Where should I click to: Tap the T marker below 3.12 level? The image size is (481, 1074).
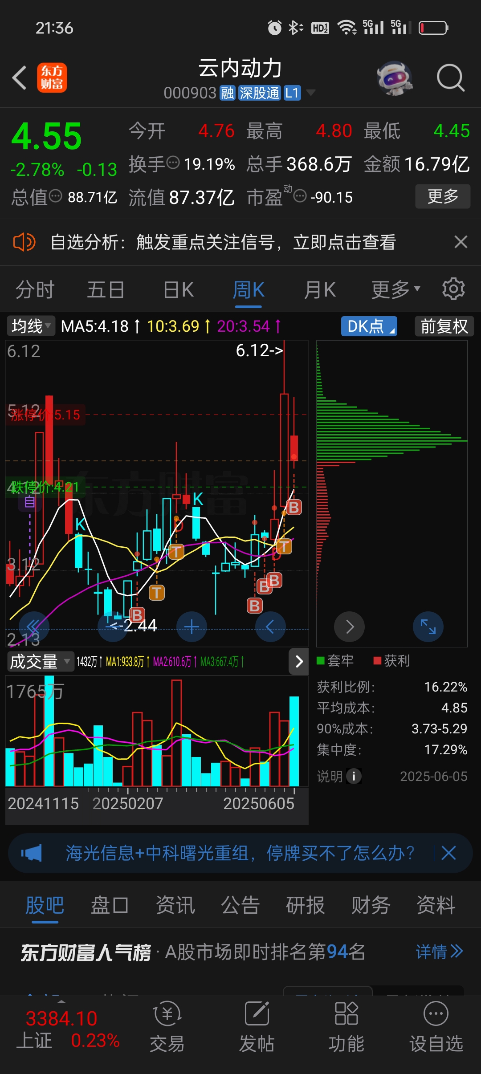coord(156,593)
